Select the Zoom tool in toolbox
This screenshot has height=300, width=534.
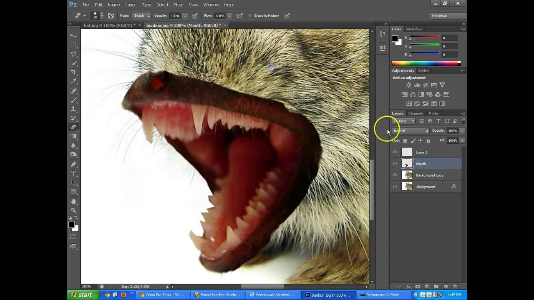(73, 210)
